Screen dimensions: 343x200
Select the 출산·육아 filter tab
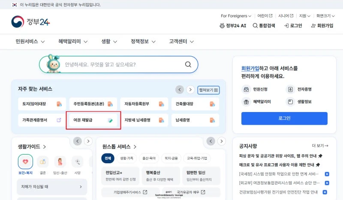[x=149, y=159]
